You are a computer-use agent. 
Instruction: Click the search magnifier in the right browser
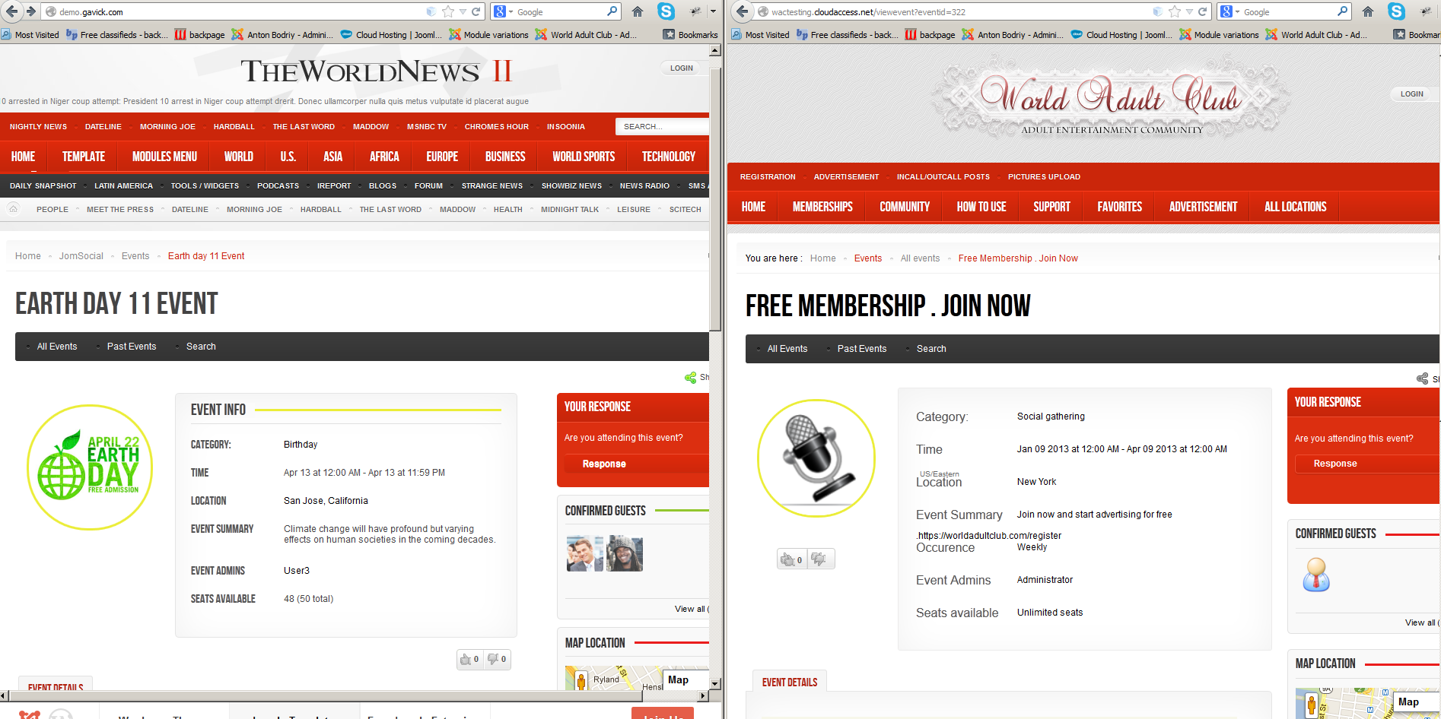[1342, 11]
